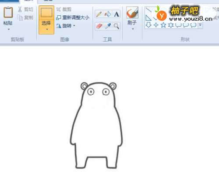The image size is (219, 185).
Task: Click the Resize button
Action: (73, 18)
